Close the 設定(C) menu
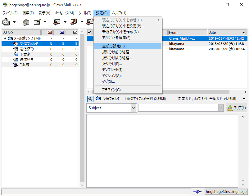 (102, 13)
